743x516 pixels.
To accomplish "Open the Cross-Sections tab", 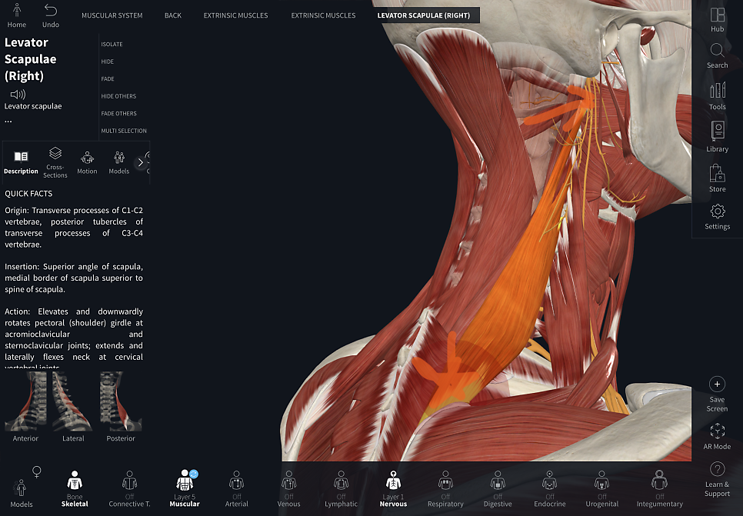I will pos(55,162).
